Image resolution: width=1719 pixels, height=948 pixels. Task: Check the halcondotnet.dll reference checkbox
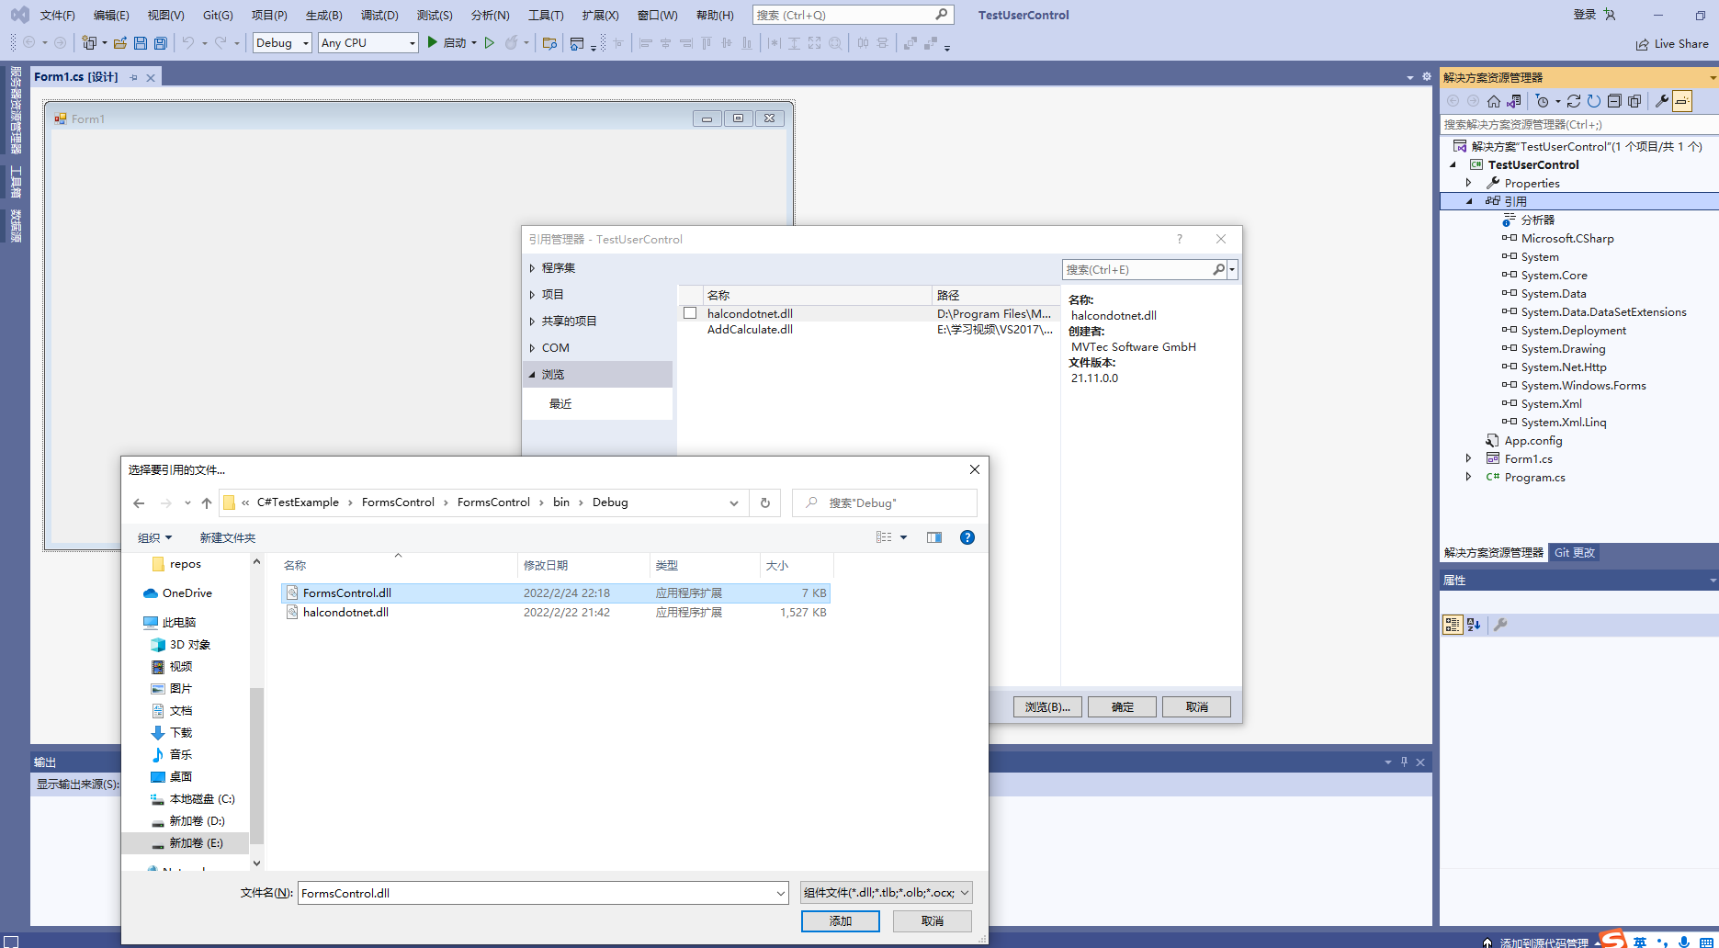point(690,312)
